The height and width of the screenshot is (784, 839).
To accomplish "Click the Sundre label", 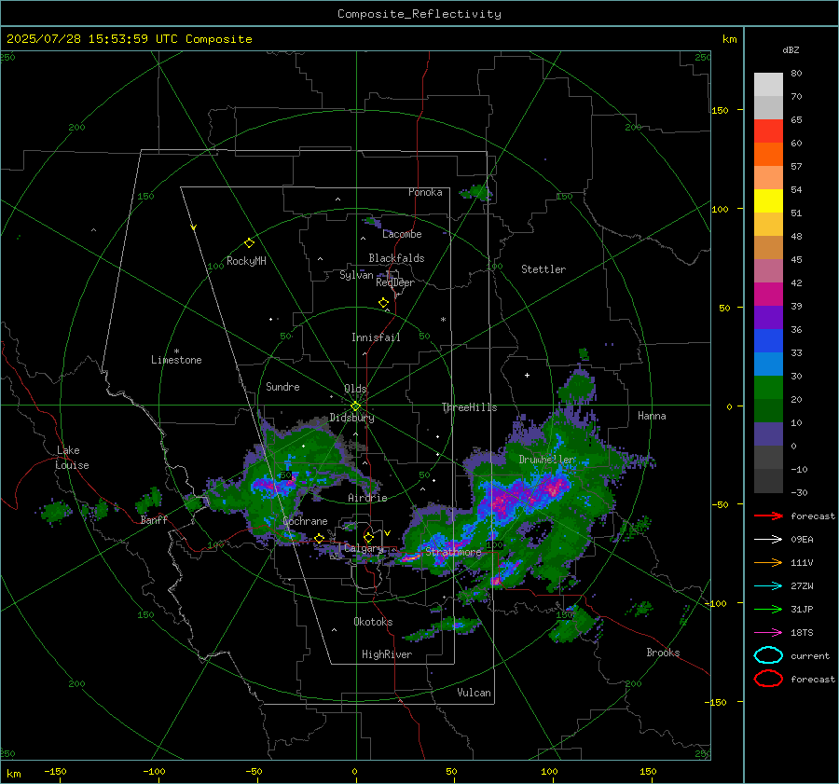I will (x=282, y=387).
